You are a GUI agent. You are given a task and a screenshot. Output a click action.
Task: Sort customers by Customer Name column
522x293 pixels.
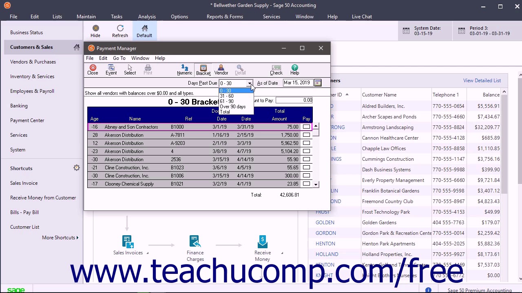pos(379,95)
